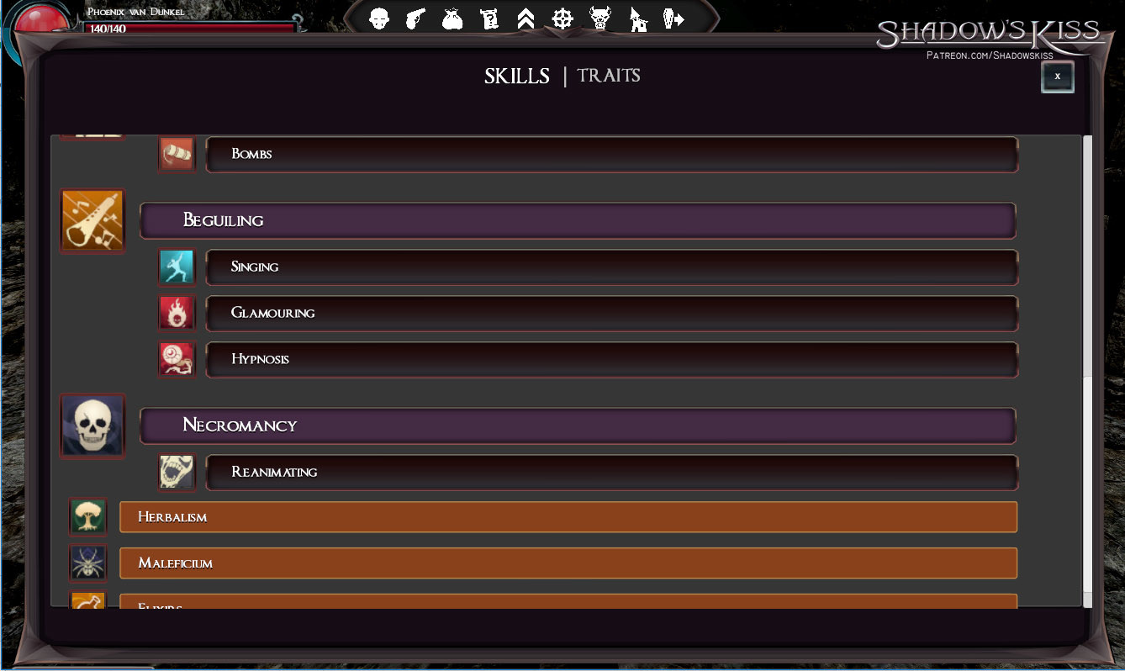The width and height of the screenshot is (1125, 671).
Task: Select the hypnotic eye Hypnosis icon
Action: click(x=177, y=358)
